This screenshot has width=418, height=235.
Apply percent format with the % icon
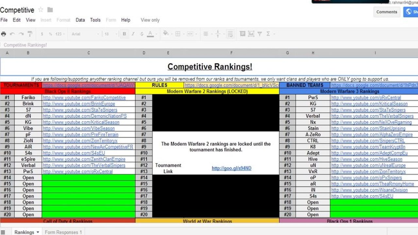50,34
